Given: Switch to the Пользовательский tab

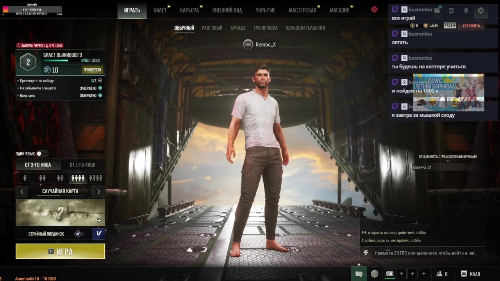Looking at the screenshot, I should (x=305, y=28).
